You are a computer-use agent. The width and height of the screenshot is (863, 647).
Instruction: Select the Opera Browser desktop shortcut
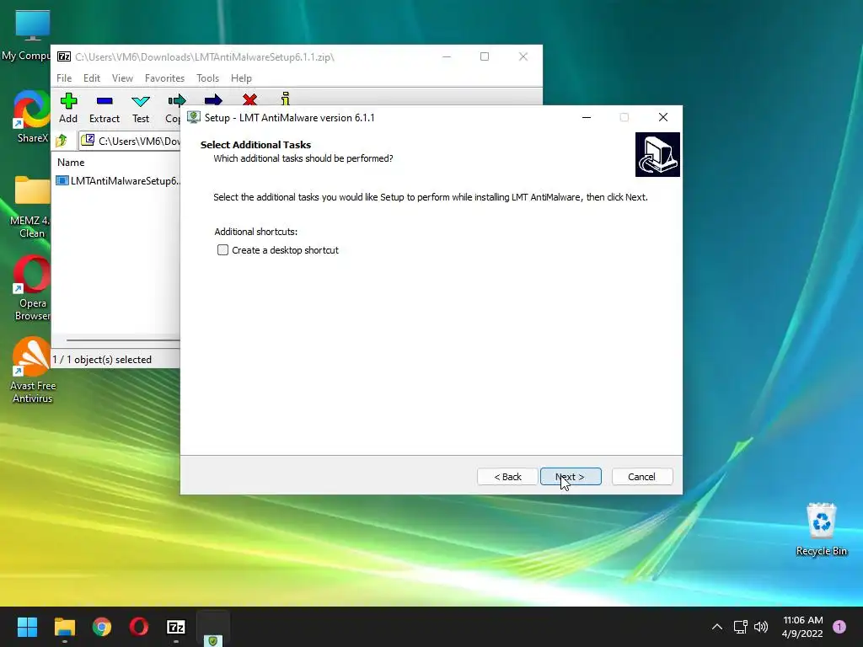(x=32, y=288)
